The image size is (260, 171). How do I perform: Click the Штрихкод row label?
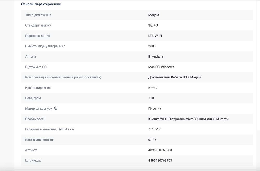click(x=33, y=161)
